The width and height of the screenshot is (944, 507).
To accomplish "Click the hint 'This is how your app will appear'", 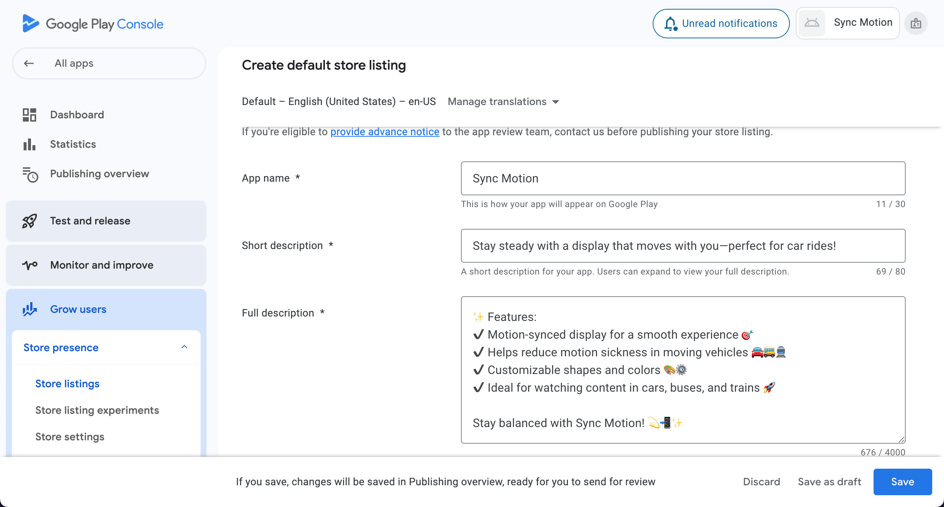I will [559, 204].
